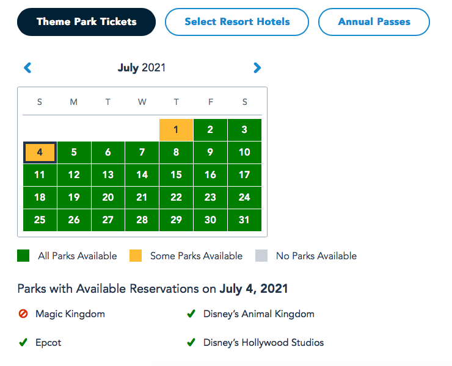Switch to the Annual Passes tab
The width and height of the screenshot is (452, 366).
[x=374, y=22]
